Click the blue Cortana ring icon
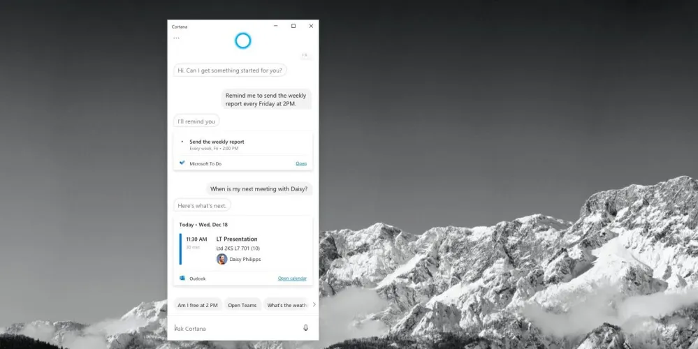The height and width of the screenshot is (349, 698). [x=242, y=41]
